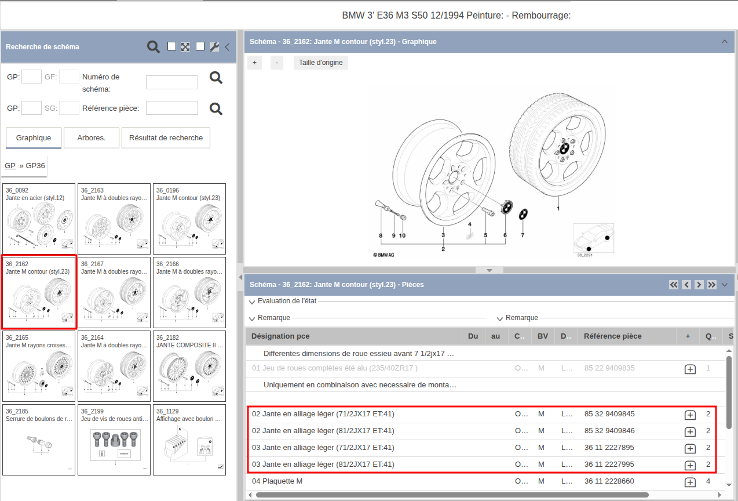Expand the left Remarque section
Viewport: 738px width, 501px height.
click(x=252, y=318)
